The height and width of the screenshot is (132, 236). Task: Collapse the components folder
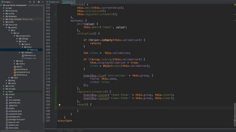15,36
